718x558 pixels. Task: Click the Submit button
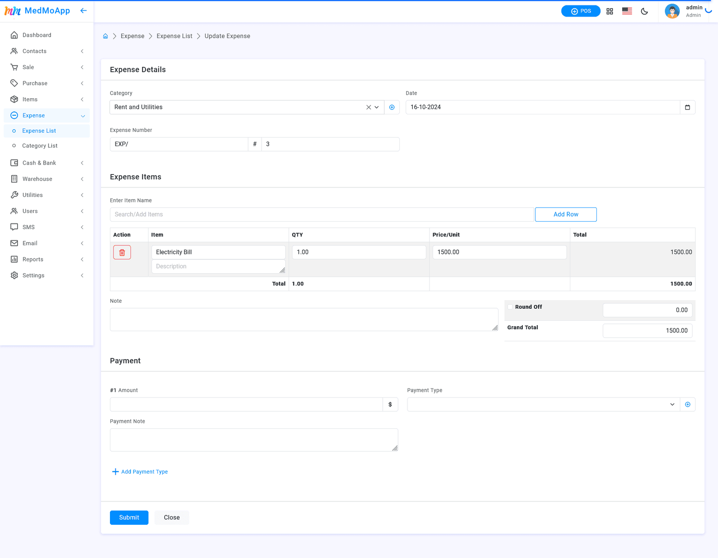coord(129,518)
